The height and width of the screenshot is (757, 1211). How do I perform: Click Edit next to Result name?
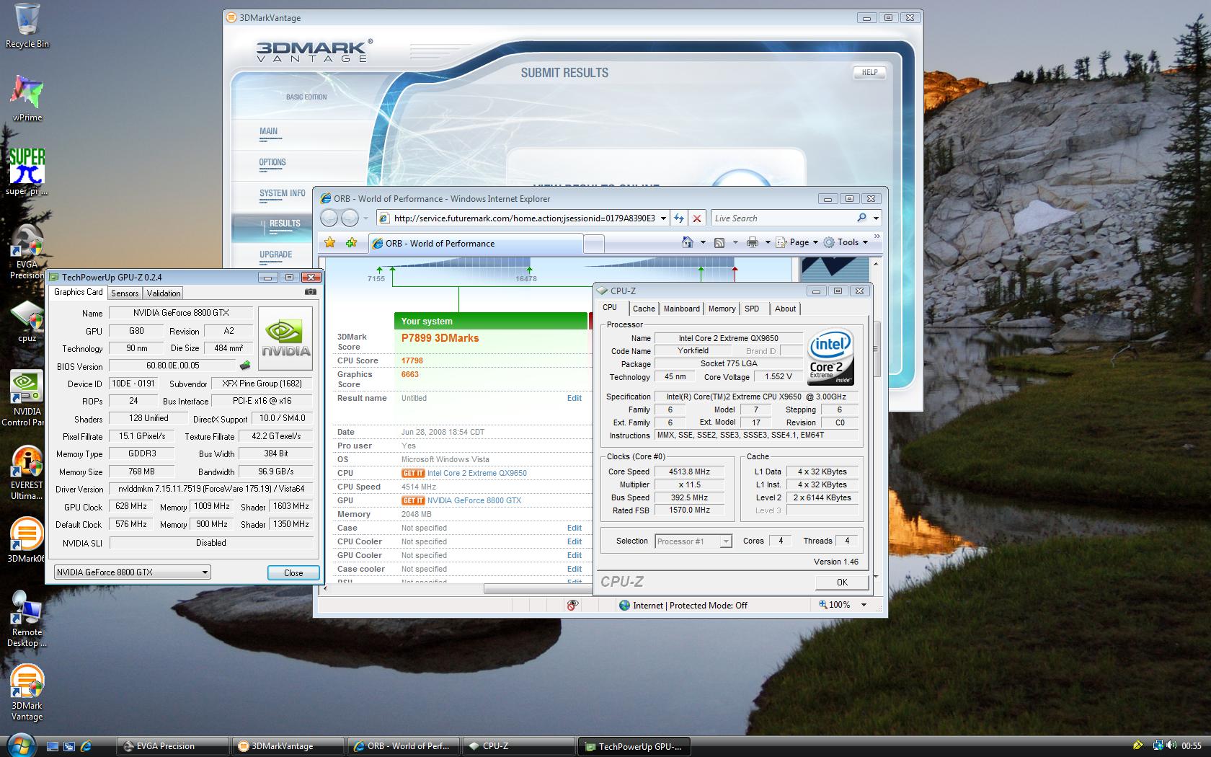coord(574,398)
